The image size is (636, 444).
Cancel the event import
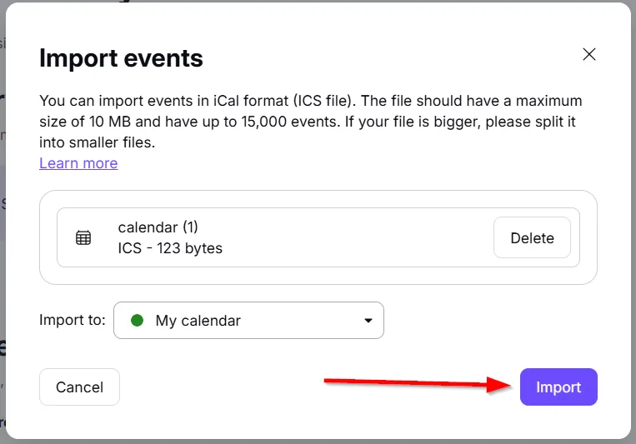tap(79, 387)
